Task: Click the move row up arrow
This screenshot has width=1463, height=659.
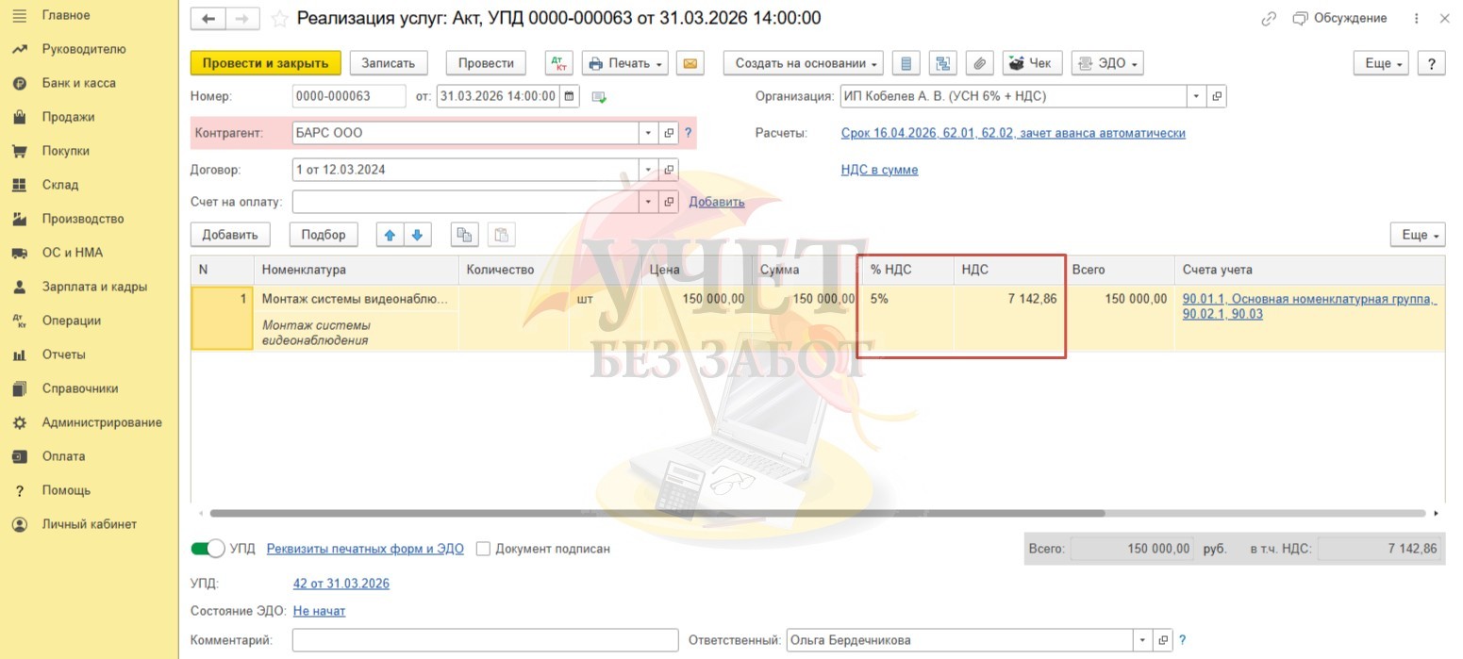Action: (x=390, y=235)
